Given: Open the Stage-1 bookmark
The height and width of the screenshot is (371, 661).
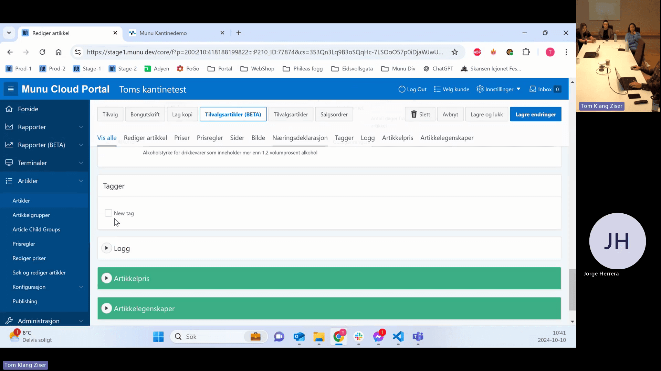Looking at the screenshot, I should (87, 69).
